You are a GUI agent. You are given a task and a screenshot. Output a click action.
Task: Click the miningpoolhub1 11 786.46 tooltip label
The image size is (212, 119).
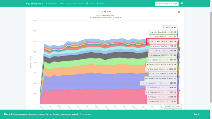coord(158,83)
